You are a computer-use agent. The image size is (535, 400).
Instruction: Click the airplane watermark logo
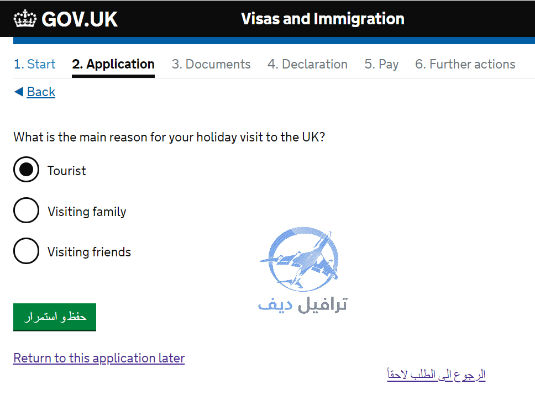pyautogui.click(x=301, y=259)
